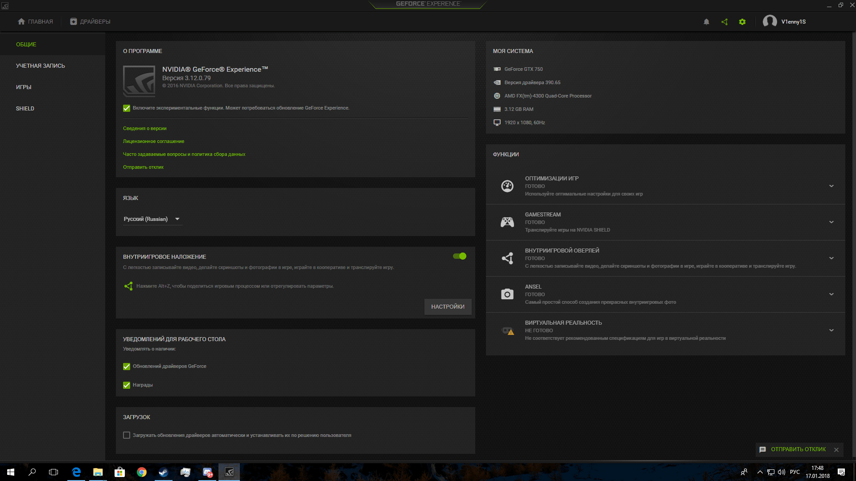This screenshot has height=481, width=856.
Task: Toggle the experimental features checkbox
Action: tap(127, 108)
